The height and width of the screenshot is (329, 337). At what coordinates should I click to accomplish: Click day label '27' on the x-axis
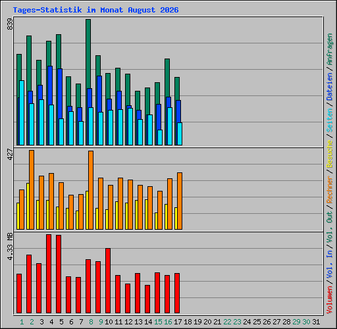pos(276,322)
